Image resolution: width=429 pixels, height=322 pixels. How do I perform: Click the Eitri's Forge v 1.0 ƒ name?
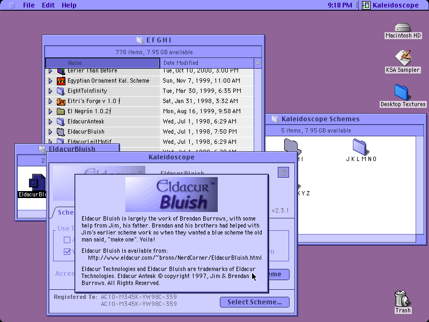94,101
